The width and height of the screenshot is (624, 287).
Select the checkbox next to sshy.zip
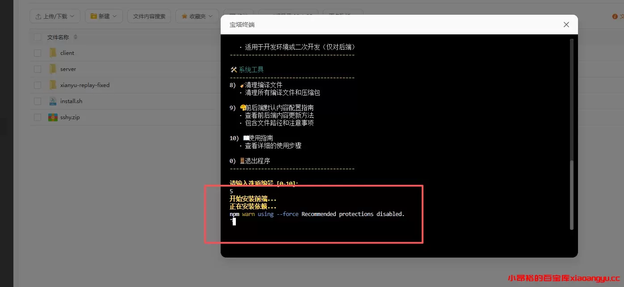tap(37, 117)
